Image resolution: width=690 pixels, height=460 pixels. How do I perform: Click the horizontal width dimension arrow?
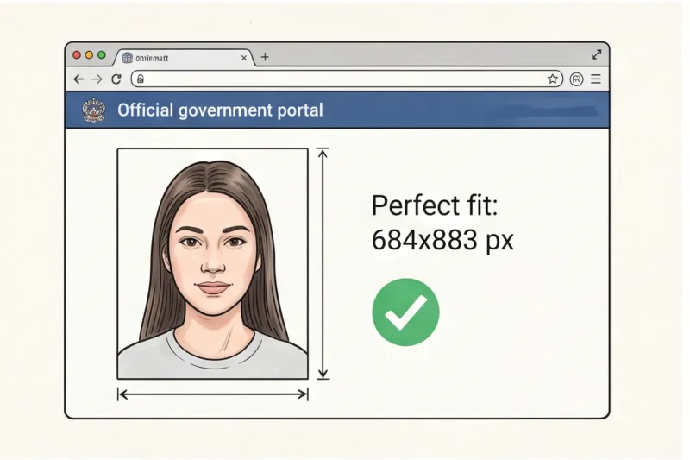(212, 394)
